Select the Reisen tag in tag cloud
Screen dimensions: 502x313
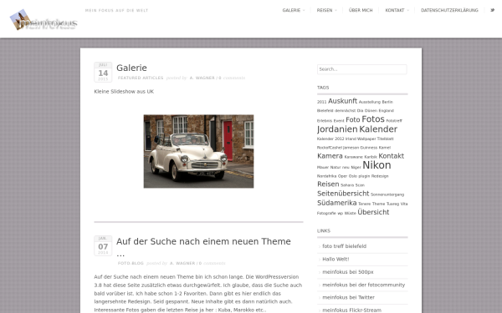coord(328,184)
